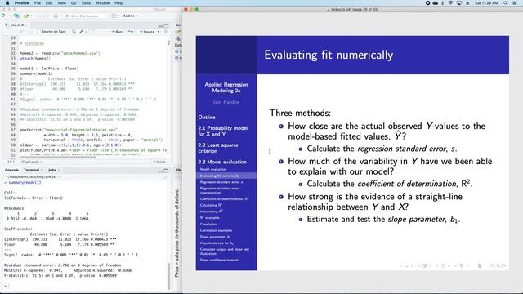Open the Help menu

pyautogui.click(x=118, y=3)
